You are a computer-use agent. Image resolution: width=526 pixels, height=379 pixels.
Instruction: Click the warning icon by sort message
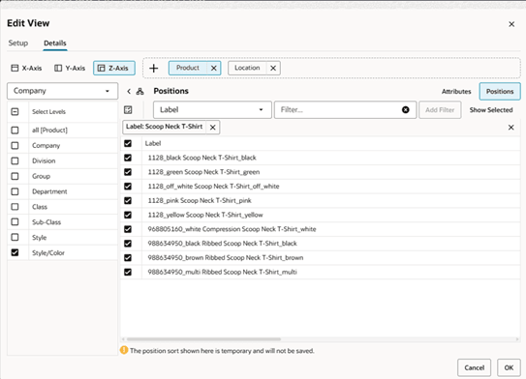[x=124, y=350]
